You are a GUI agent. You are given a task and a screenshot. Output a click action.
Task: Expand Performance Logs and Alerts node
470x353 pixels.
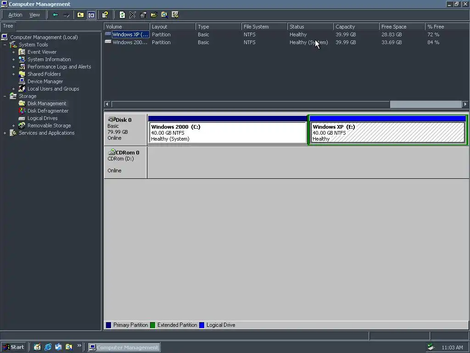(x=13, y=67)
